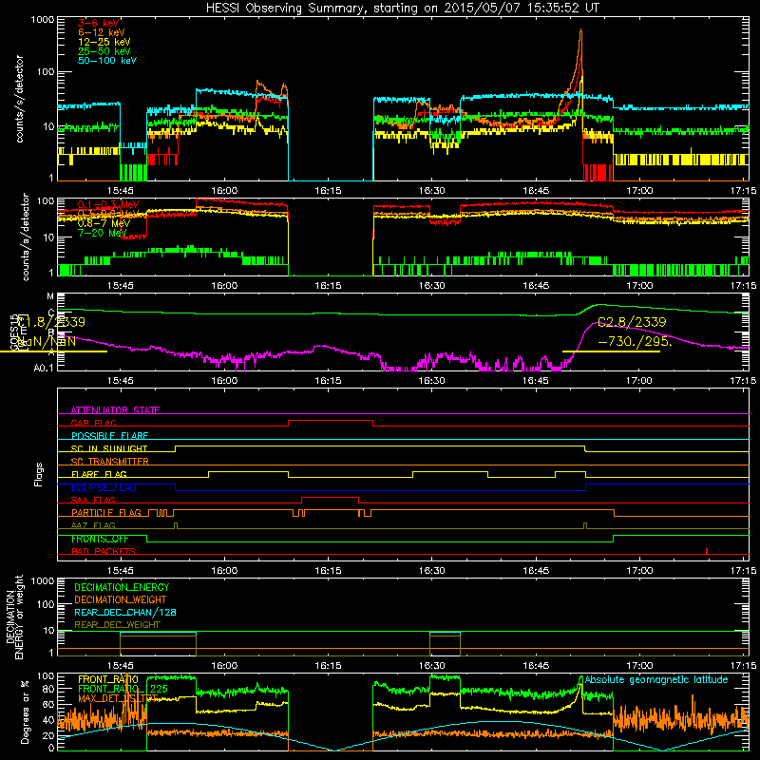
Task: Select the '25-50 keV' legend entry
Action: coord(104,51)
